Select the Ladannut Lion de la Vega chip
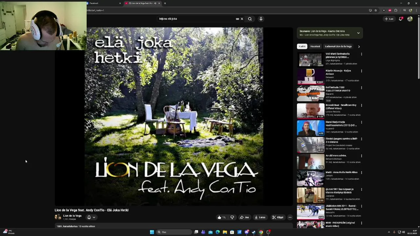The height and width of the screenshot is (236, 420). tap(338, 46)
